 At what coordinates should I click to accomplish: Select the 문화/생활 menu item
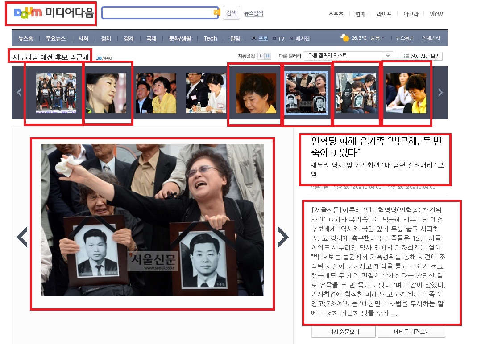(180, 38)
